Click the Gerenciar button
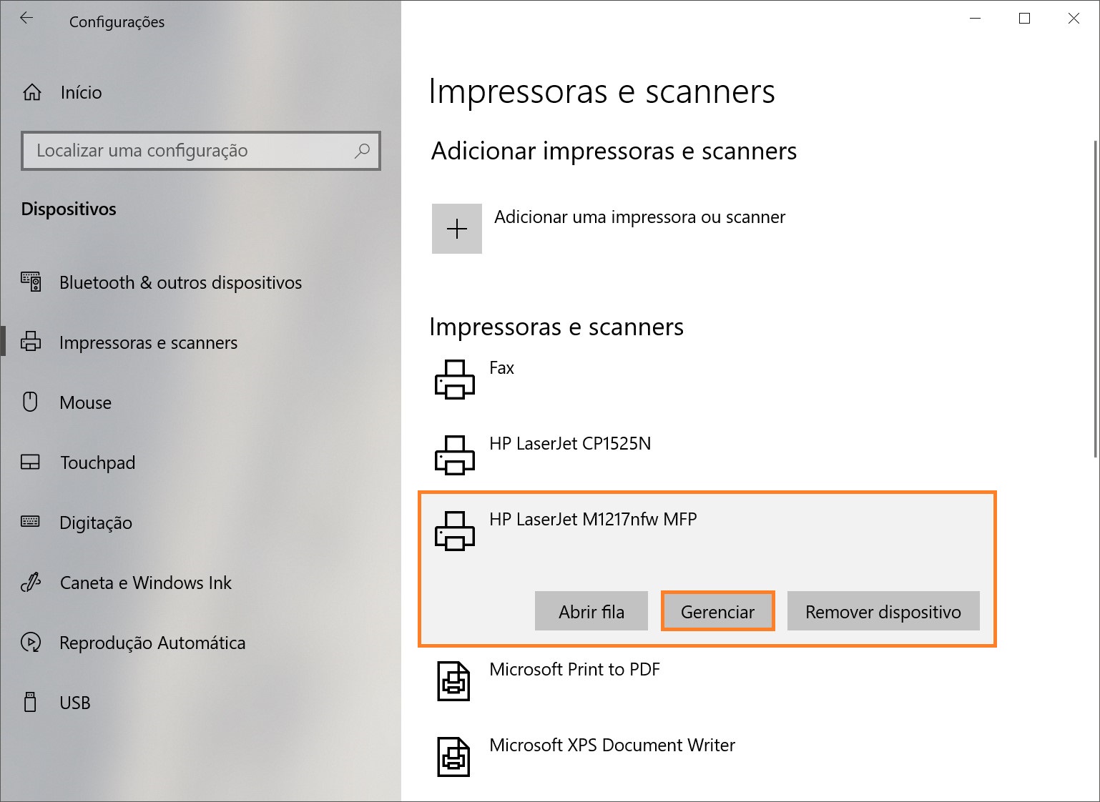Viewport: 1100px width, 802px height. 717,611
